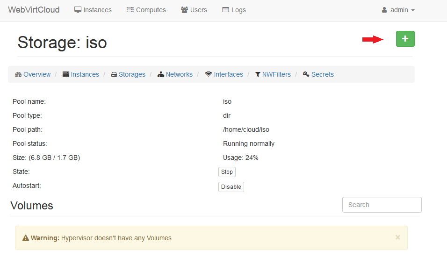447x258 pixels.
Task: Click the Volumes search field
Action: pyautogui.click(x=382, y=205)
